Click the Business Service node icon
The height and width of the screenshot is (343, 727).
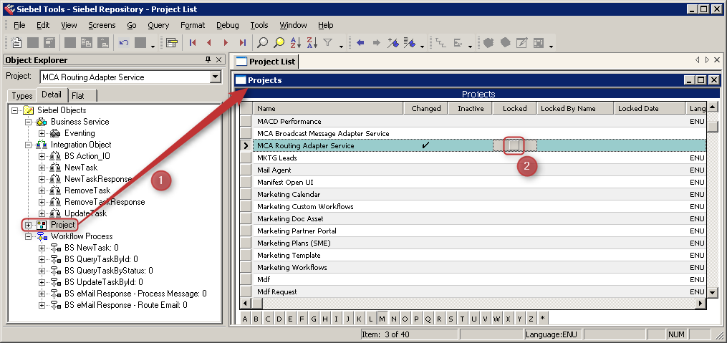[43, 122]
